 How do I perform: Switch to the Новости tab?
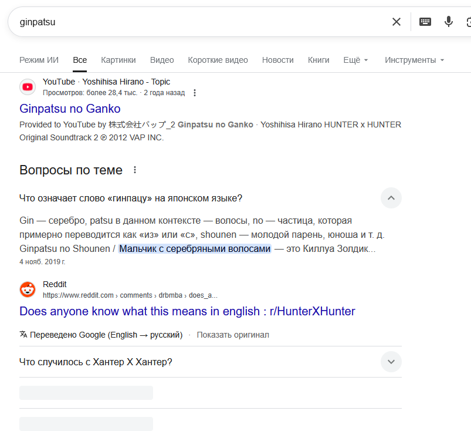tap(278, 60)
